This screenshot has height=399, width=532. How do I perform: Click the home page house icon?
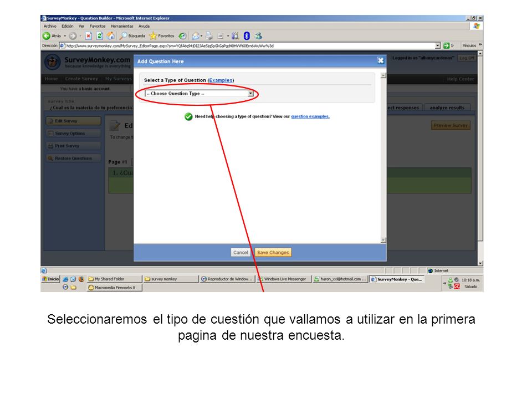click(111, 35)
